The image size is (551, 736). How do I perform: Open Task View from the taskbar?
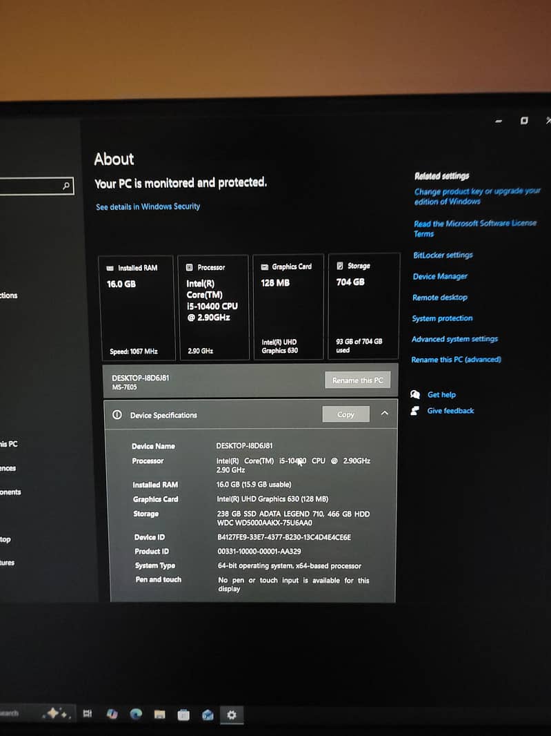point(87,713)
